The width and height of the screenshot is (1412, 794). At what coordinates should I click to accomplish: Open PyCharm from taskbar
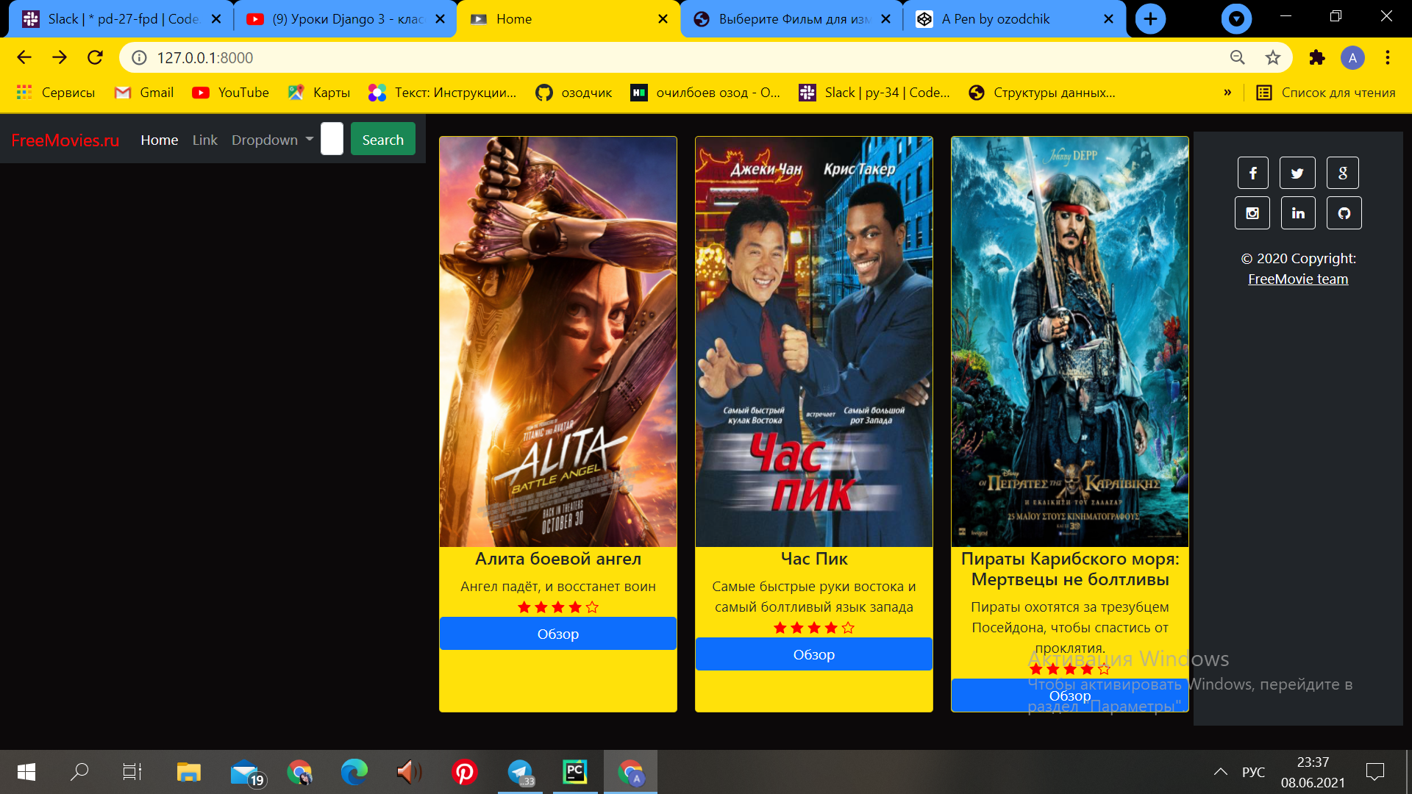pos(575,772)
